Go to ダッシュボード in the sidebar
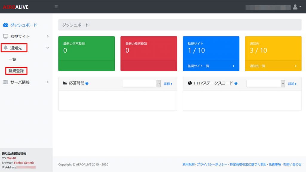 click(24, 25)
